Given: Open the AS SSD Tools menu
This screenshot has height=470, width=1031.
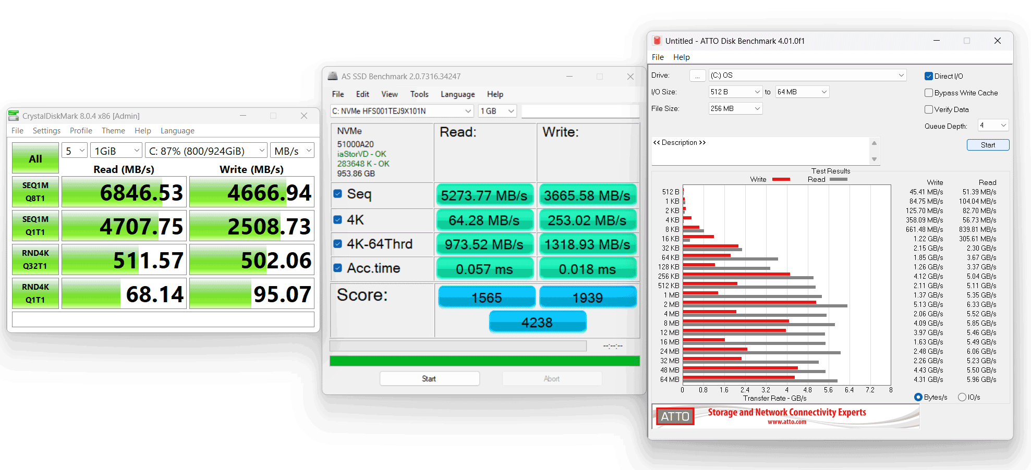Looking at the screenshot, I should 419,94.
